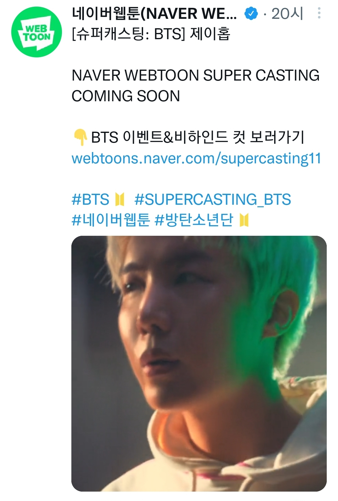Tap the blue verified badge
Screen dimensions: 338x501
coord(251,13)
